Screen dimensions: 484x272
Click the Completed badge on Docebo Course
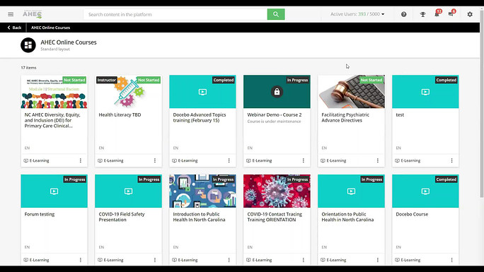click(446, 179)
